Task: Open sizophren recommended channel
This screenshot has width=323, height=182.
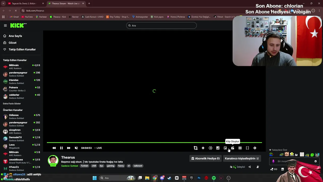Action: point(21,131)
